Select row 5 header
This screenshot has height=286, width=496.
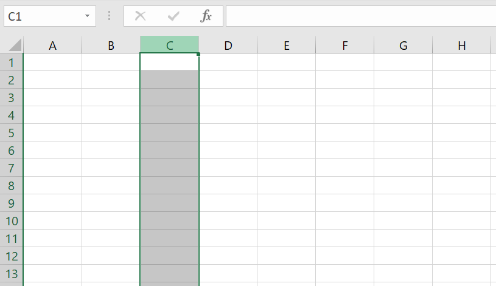tap(12, 133)
